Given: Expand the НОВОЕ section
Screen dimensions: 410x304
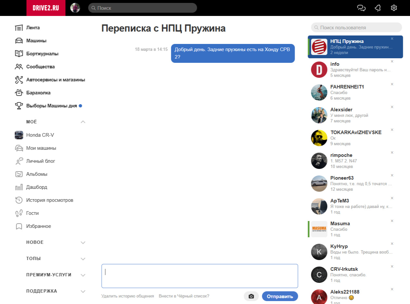Looking at the screenshot, I should coord(83,242).
